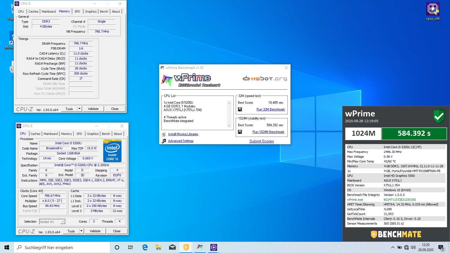Click the Windows search box
Screen dimensions: 450x253
(x=62, y=247)
